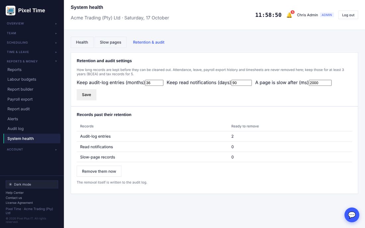This screenshot has width=365, height=228.
Task: Expand the Team sidebar section
Action: click(32, 33)
